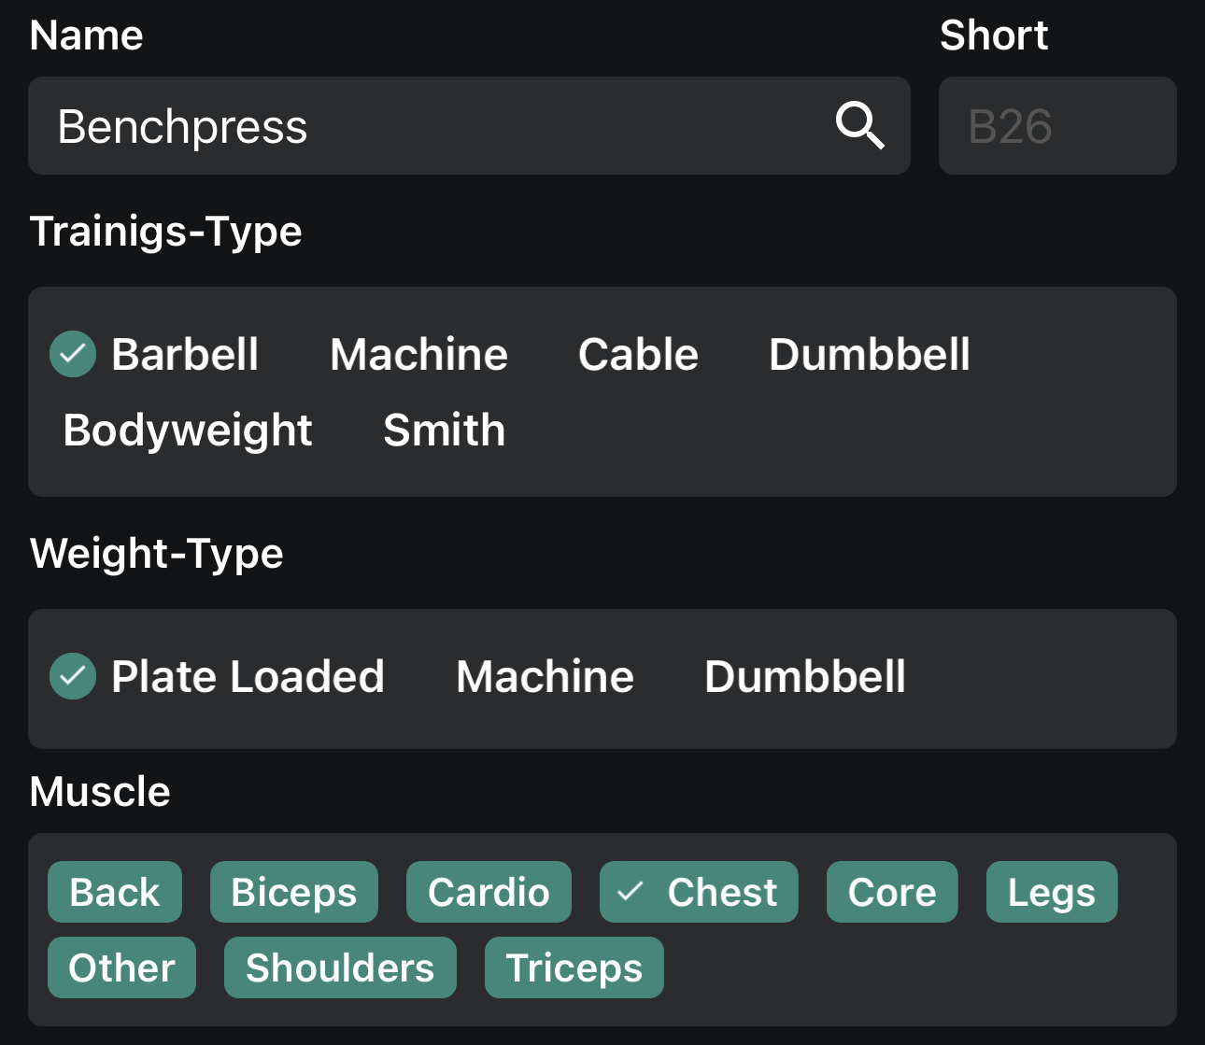This screenshot has width=1205, height=1045.
Task: Select the Legs muscle tag
Action: (x=1052, y=892)
